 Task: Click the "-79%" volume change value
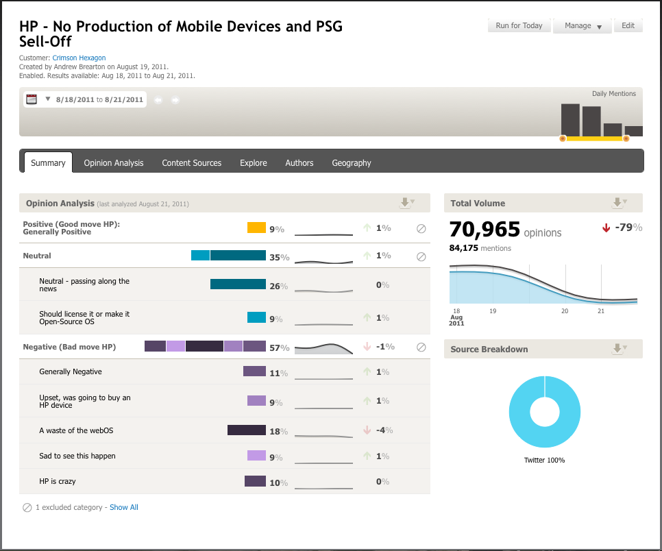tap(628, 228)
